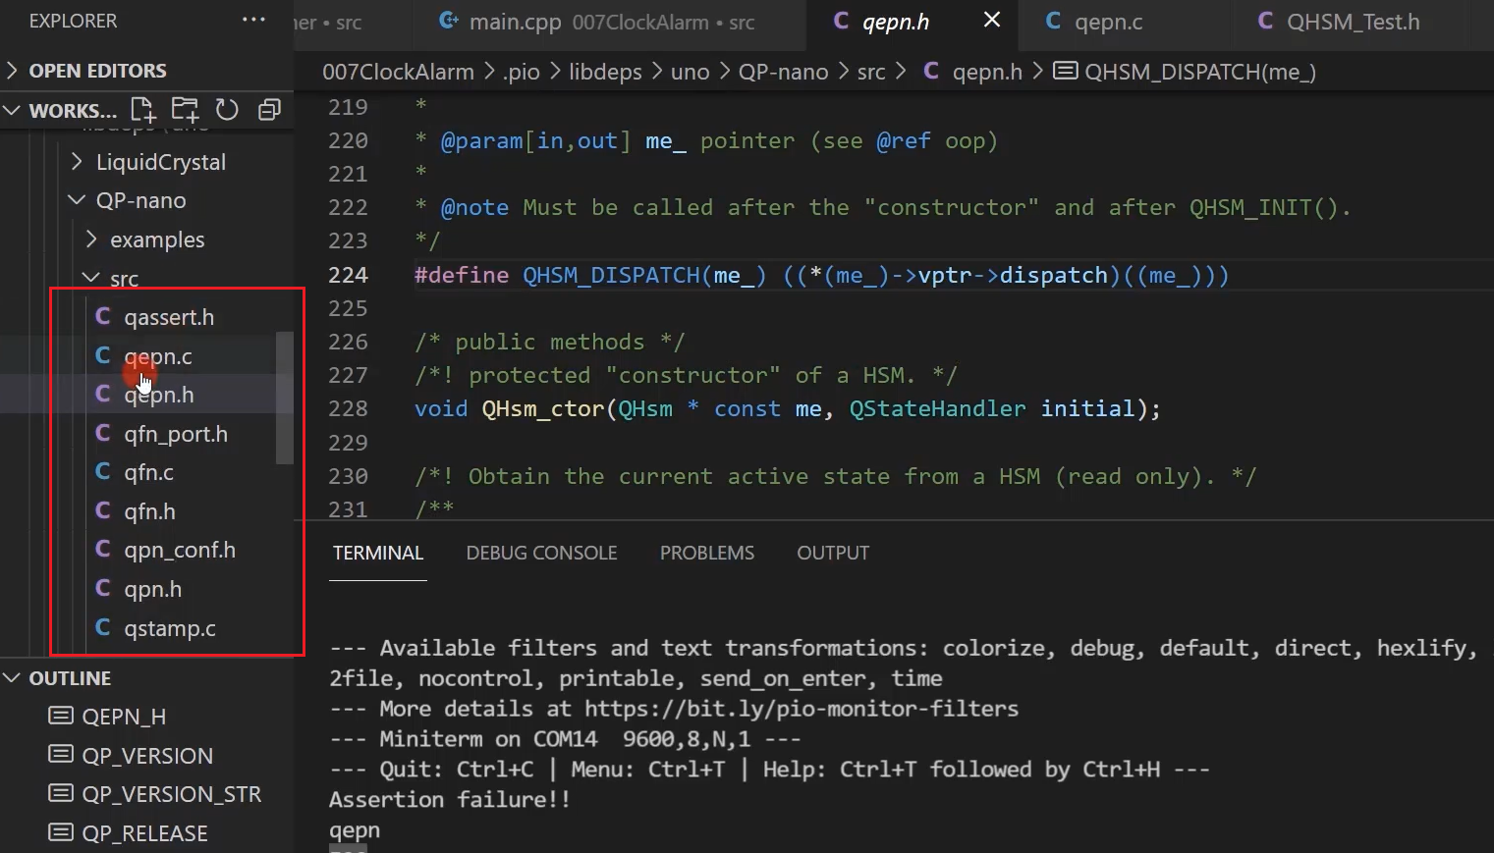1494x853 pixels.
Task: Click the 007ClockAlarm breadcrumb segment
Action: pyautogui.click(x=398, y=72)
